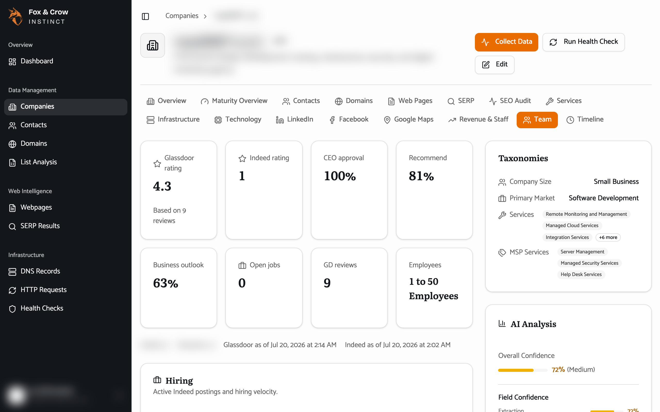Open Dashboard in the sidebar
Image resolution: width=660 pixels, height=412 pixels.
click(x=65, y=61)
